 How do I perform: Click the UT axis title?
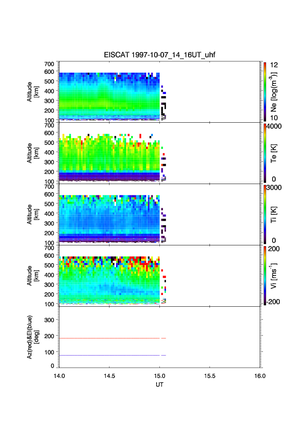tap(159, 385)
